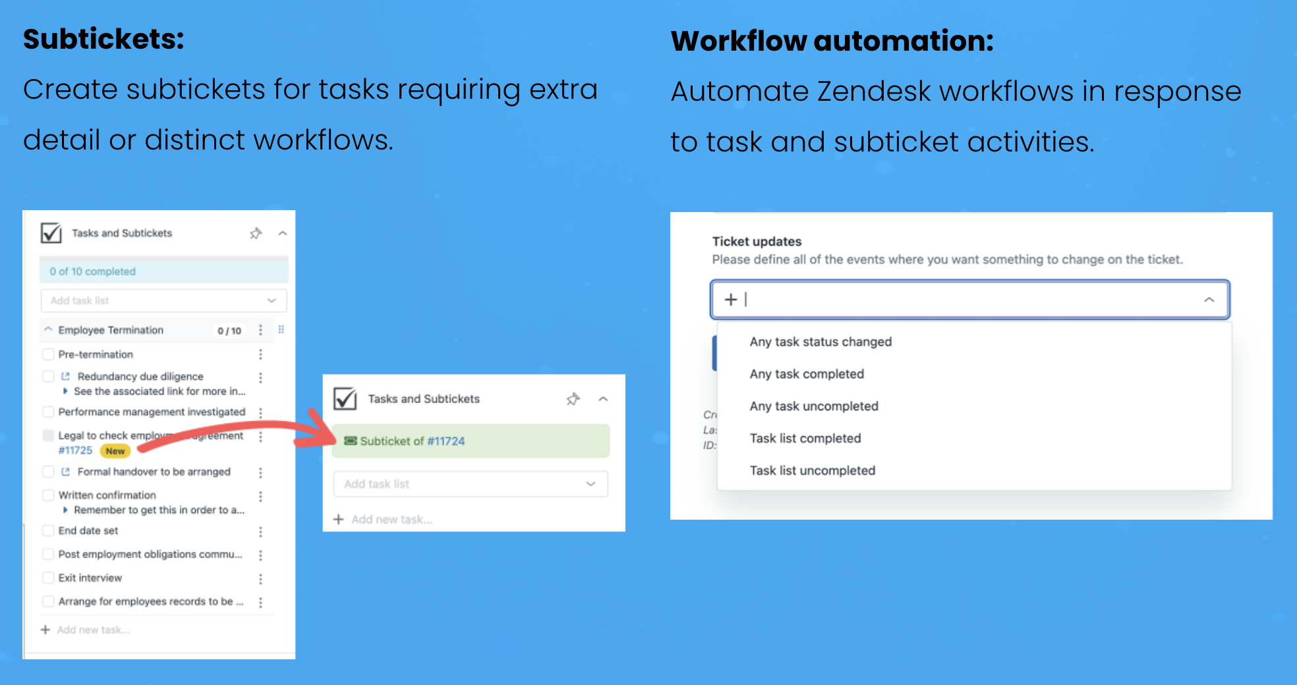This screenshot has height=685, width=1297.
Task: Click Add new task in left panel
Action: [94, 630]
